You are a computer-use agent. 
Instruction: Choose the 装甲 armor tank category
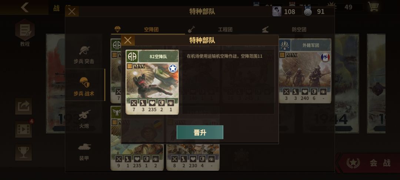84,151
